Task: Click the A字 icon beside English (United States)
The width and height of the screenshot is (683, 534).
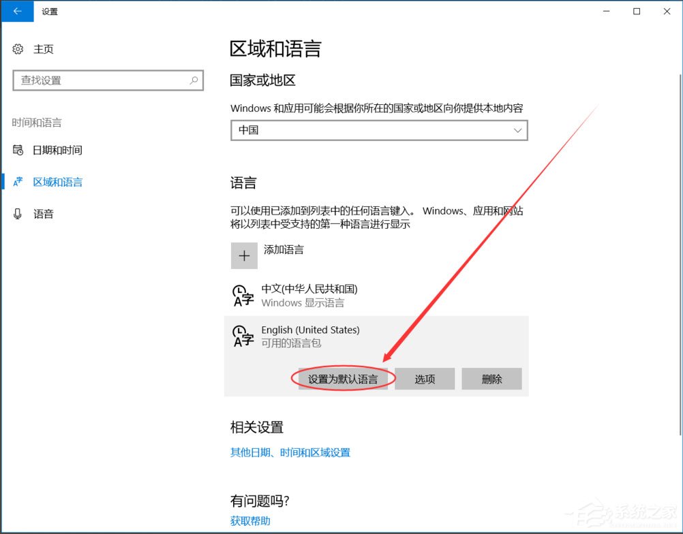Action: [x=243, y=336]
